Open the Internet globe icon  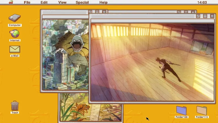tap(15, 34)
